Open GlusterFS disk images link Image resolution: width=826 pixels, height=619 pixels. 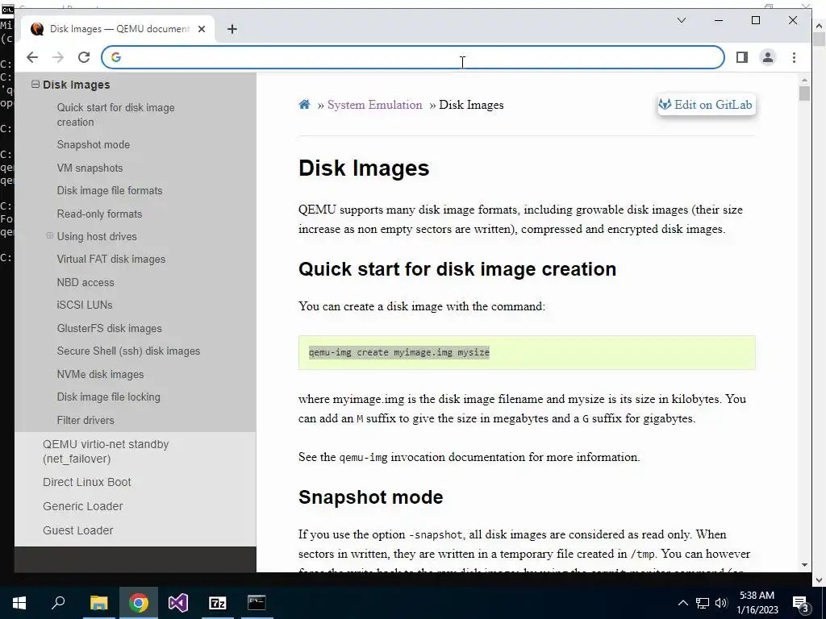pos(109,329)
